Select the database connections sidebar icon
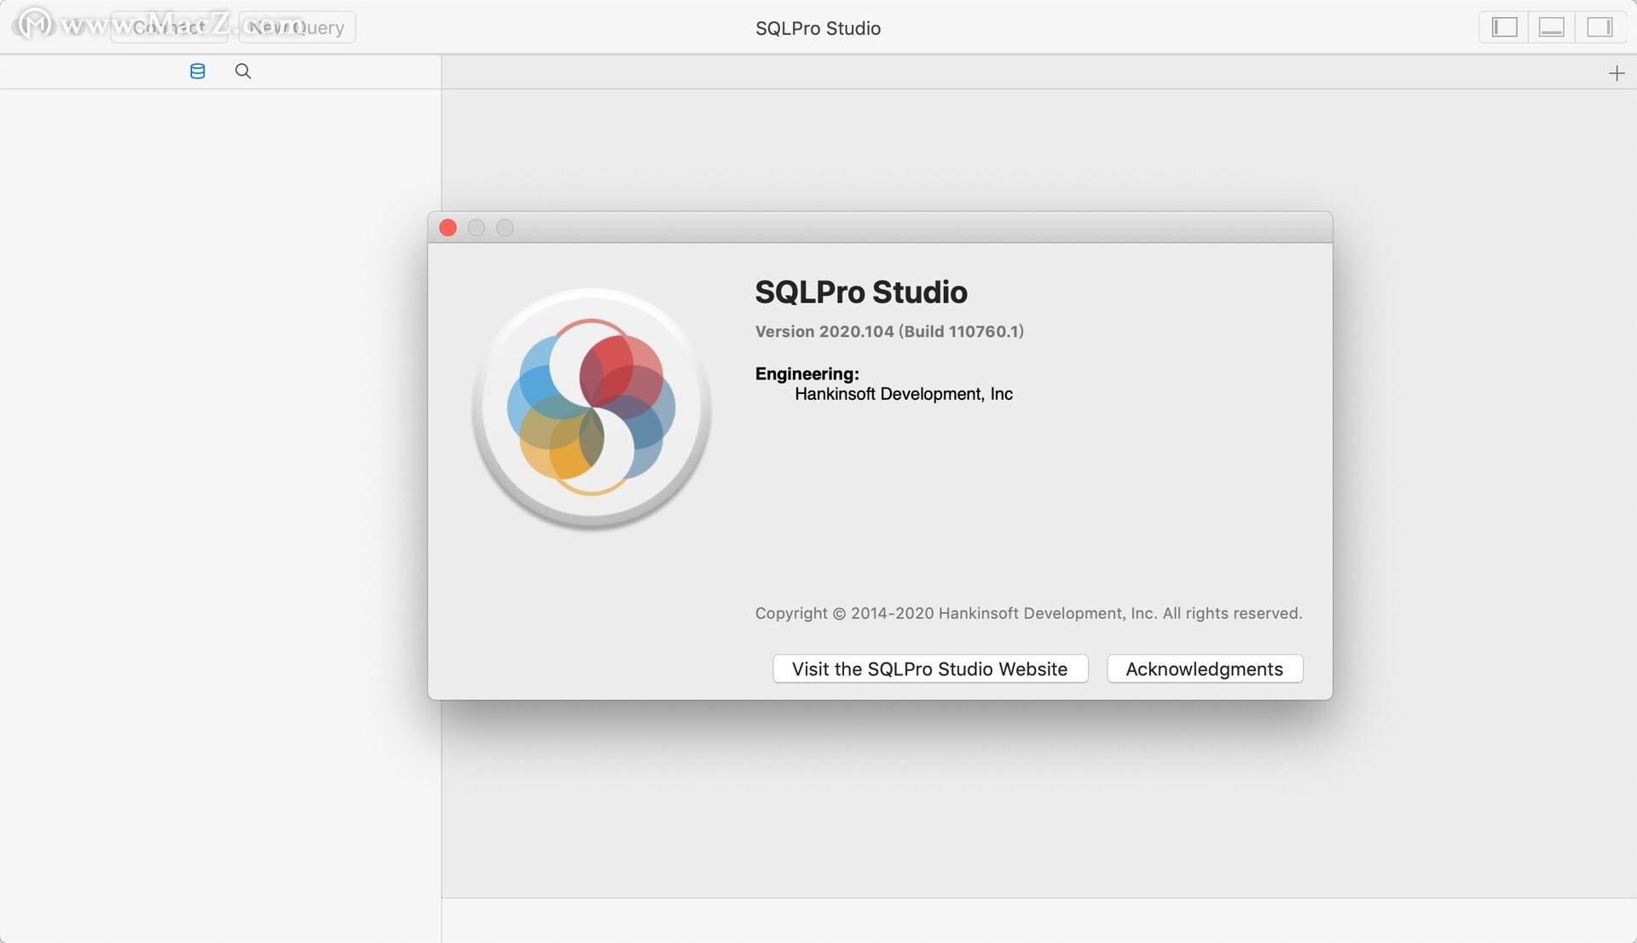The width and height of the screenshot is (1637, 943). 198,72
